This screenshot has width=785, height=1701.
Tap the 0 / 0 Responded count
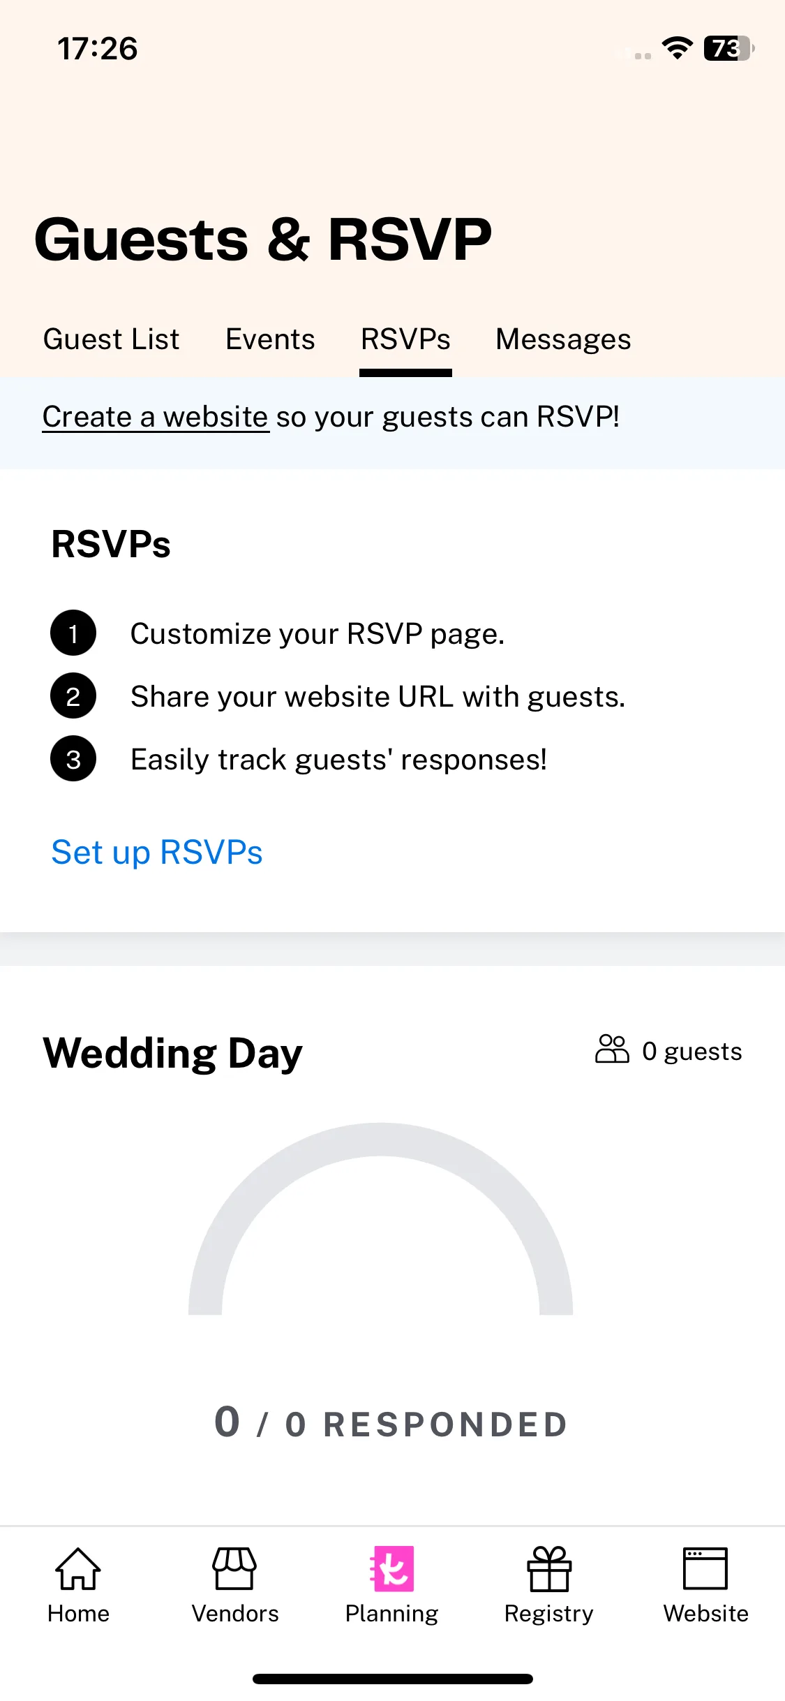point(391,1423)
